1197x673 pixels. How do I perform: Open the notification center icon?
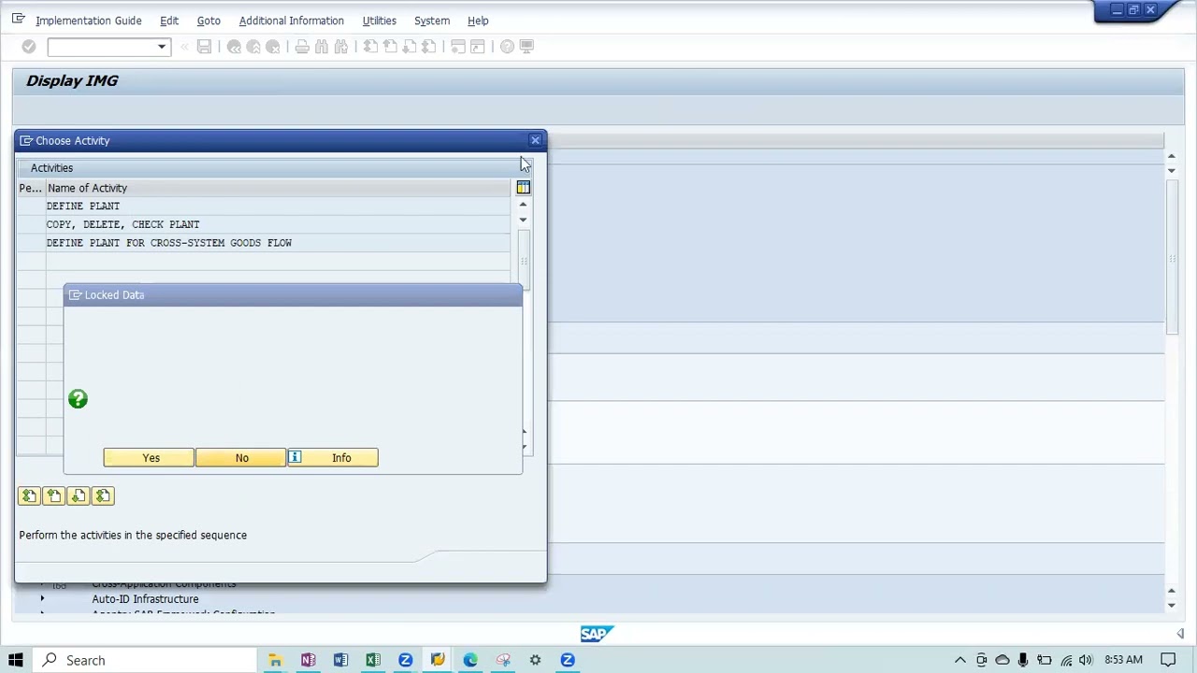coord(1169,660)
